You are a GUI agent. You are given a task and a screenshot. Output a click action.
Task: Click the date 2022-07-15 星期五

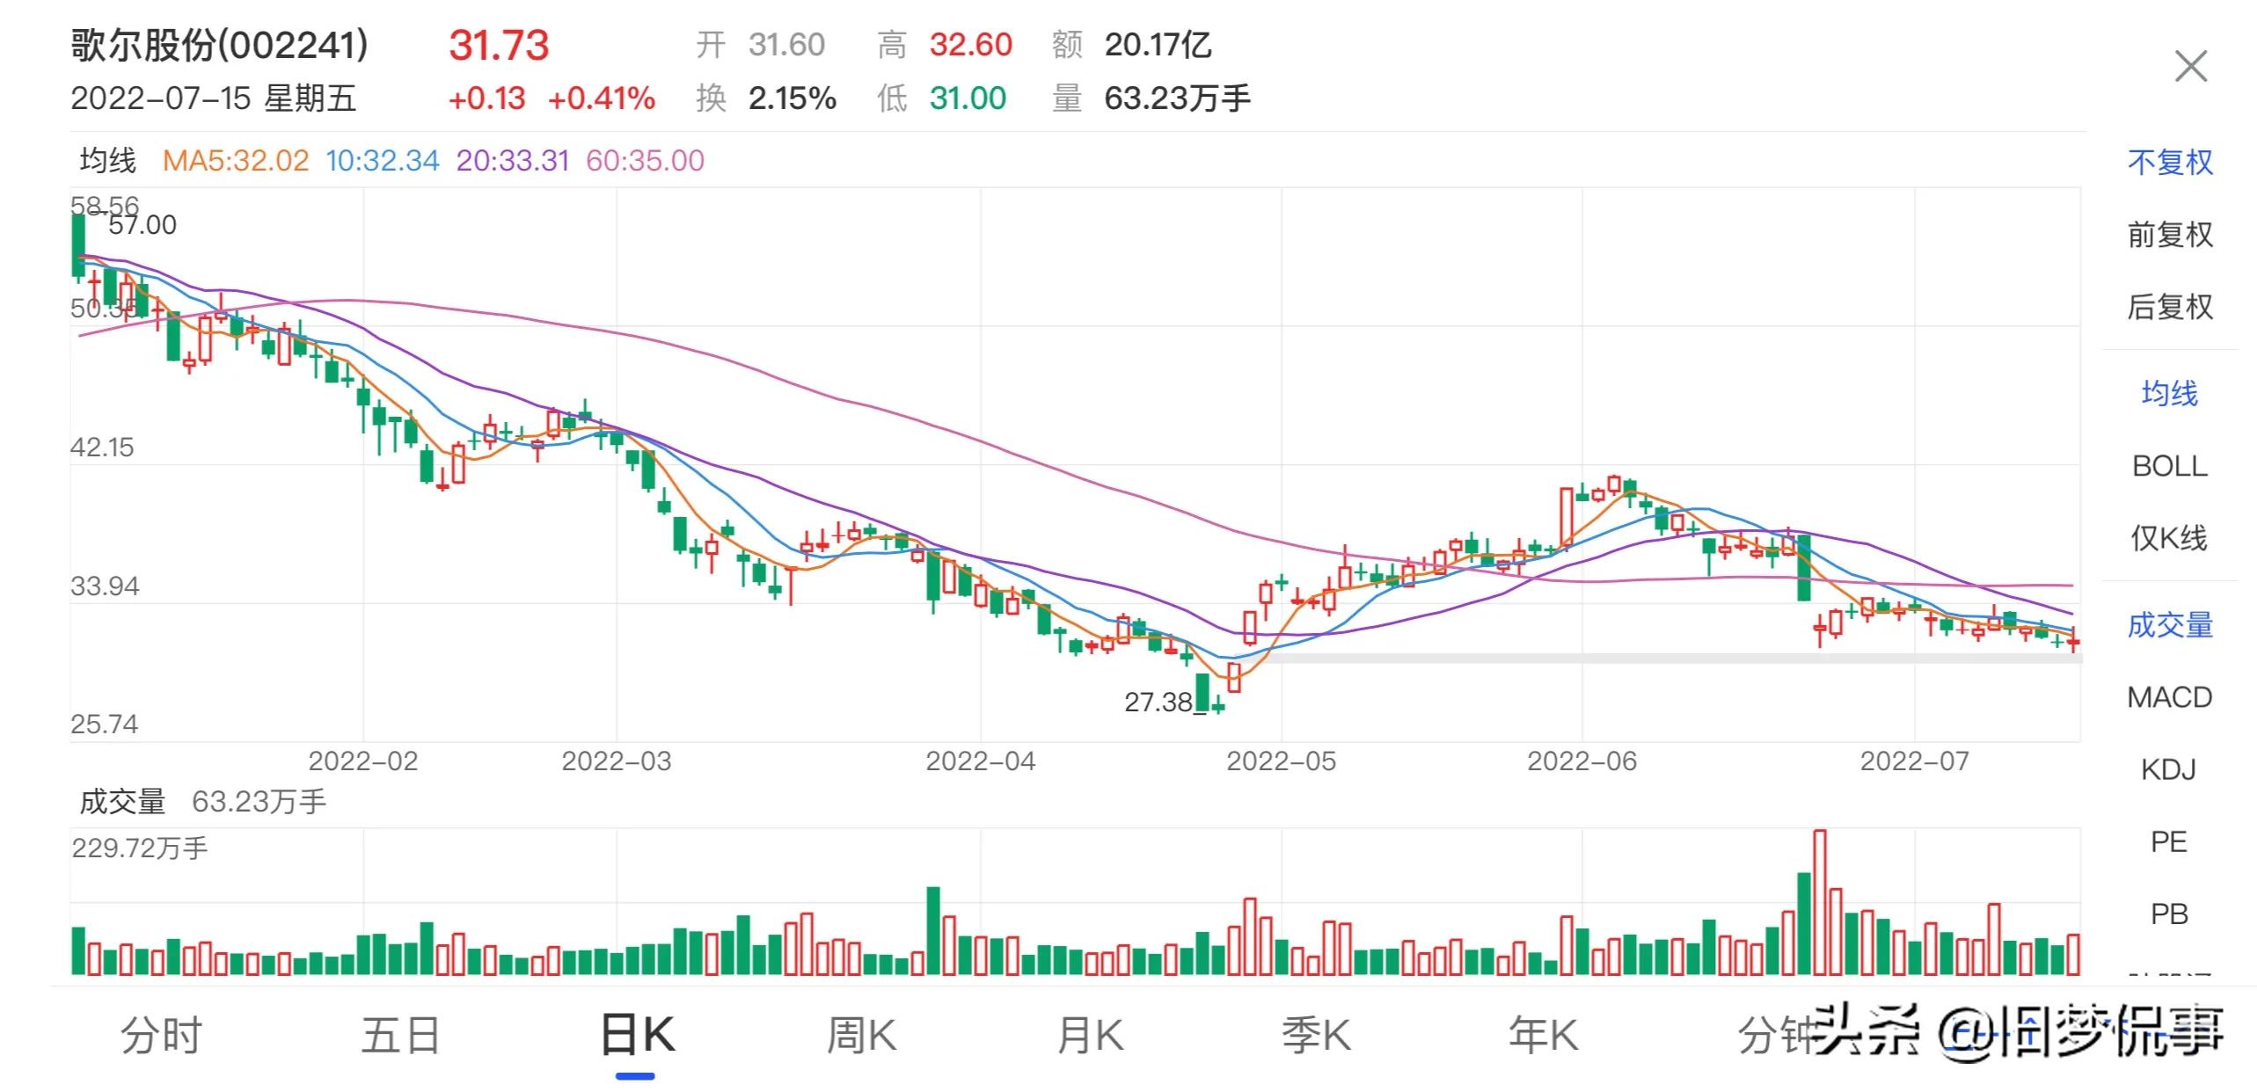pyautogui.click(x=213, y=98)
